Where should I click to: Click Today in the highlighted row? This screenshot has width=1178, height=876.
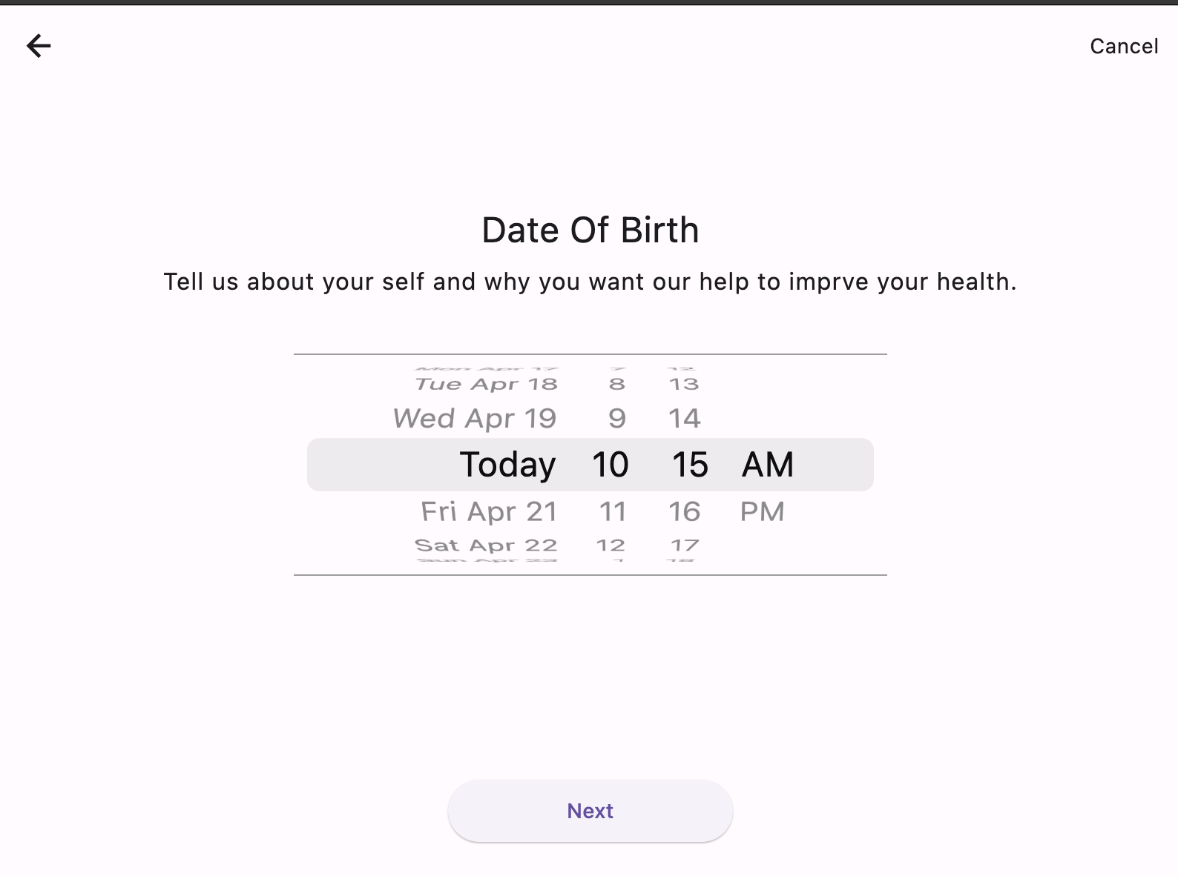point(507,464)
